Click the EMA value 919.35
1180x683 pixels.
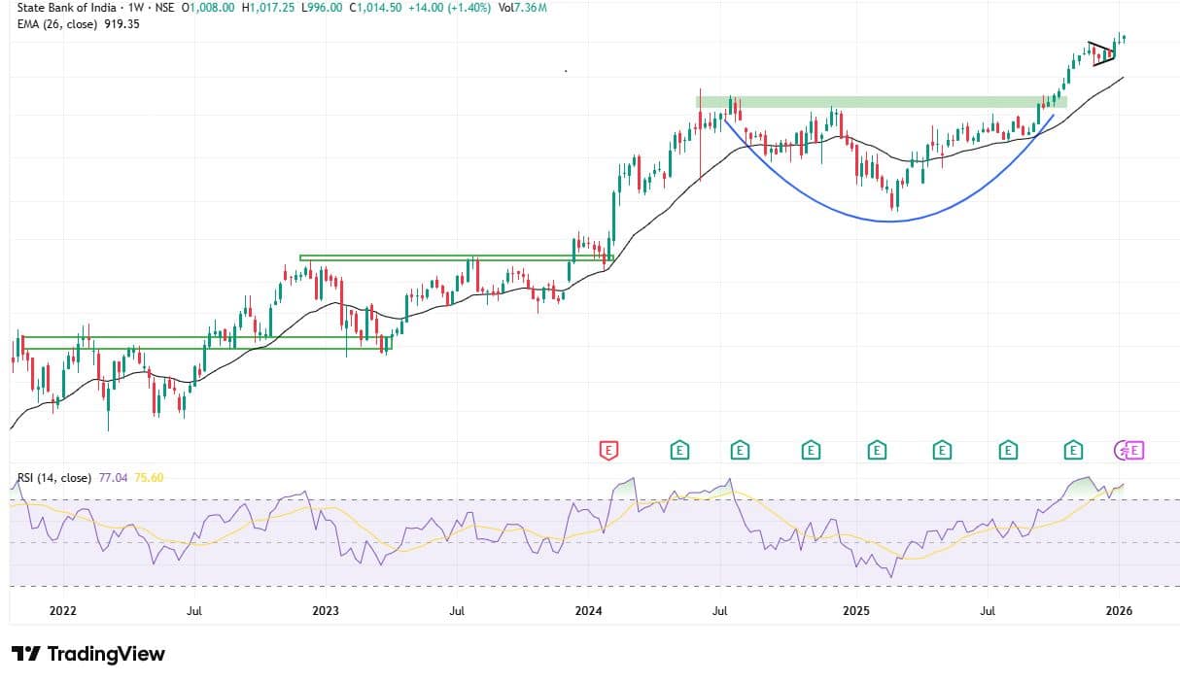(121, 24)
